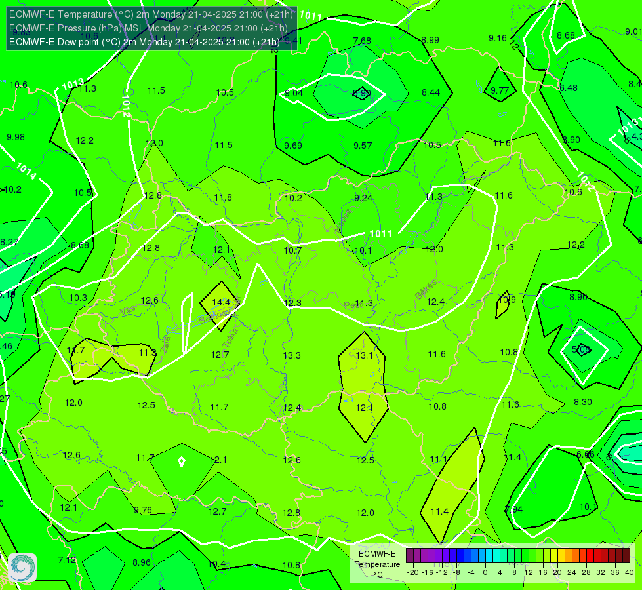Click the yellow swatch above the 20 label
The image size is (642, 590).
(x=554, y=556)
